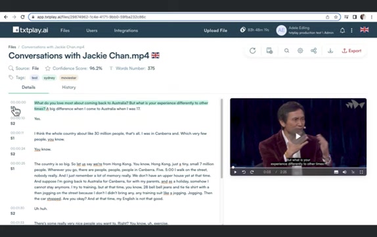
Task: Click the video progress bar
Action: pos(298,167)
